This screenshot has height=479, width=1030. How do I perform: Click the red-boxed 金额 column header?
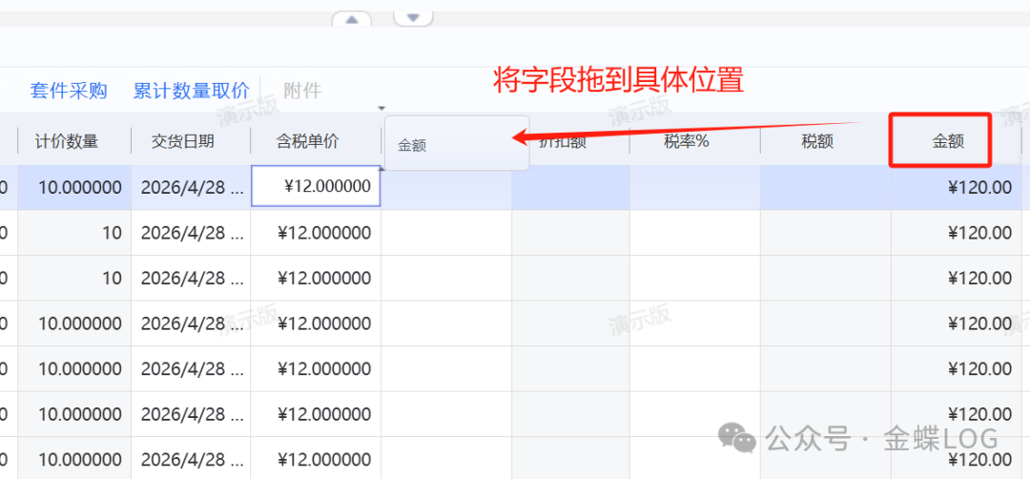947,141
